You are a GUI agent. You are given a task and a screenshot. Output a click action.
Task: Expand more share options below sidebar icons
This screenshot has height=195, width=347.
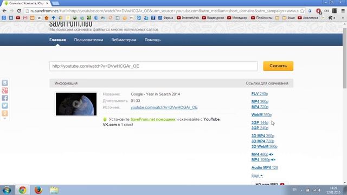(5, 119)
